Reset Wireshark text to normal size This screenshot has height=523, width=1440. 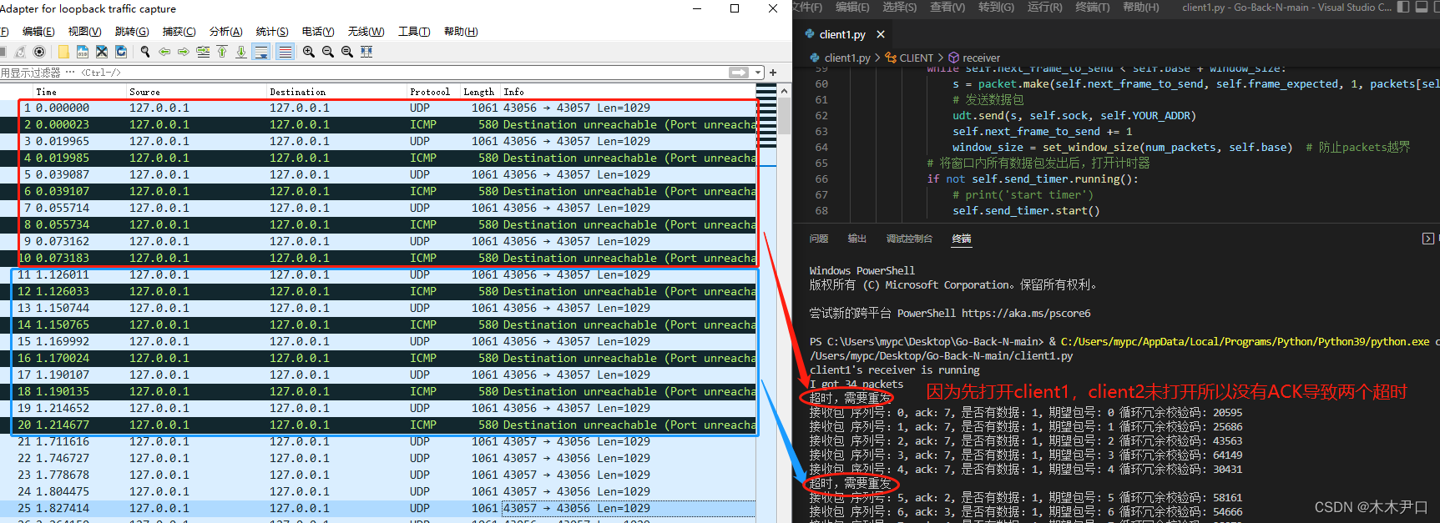(347, 52)
